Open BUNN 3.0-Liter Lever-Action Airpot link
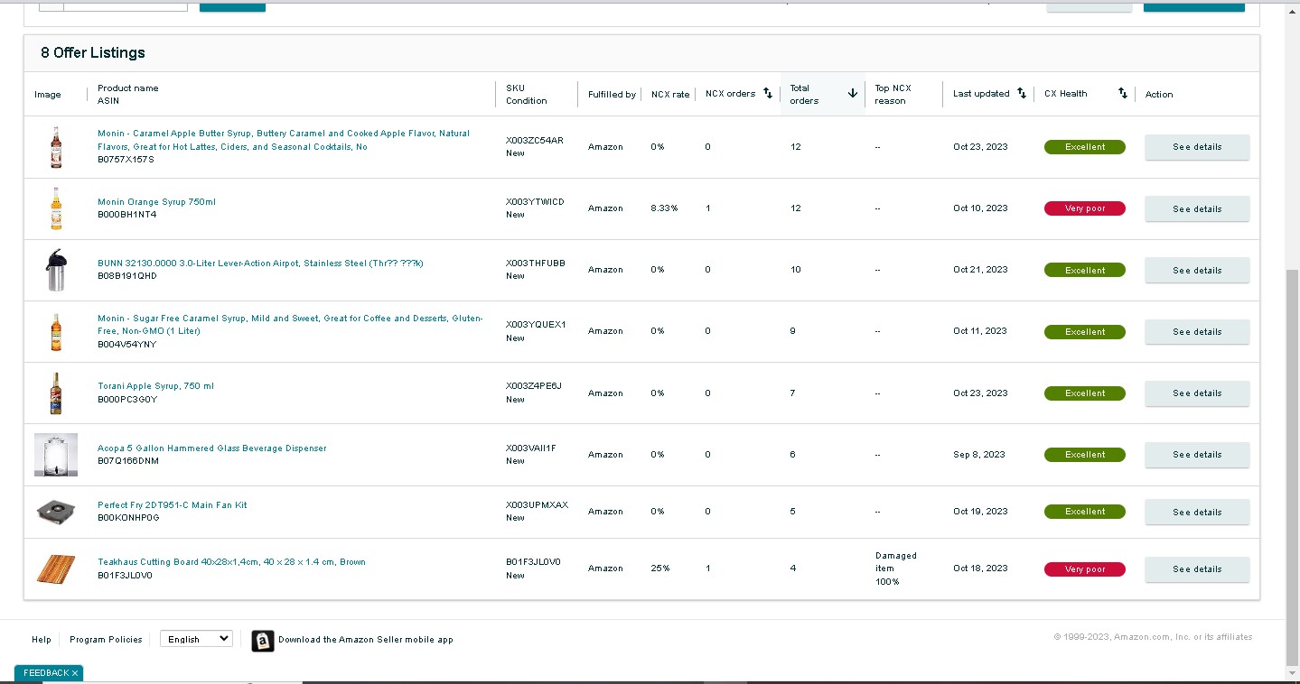 [x=260, y=263]
